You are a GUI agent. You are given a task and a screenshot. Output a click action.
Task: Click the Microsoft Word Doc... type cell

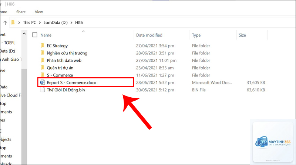[x=212, y=82]
